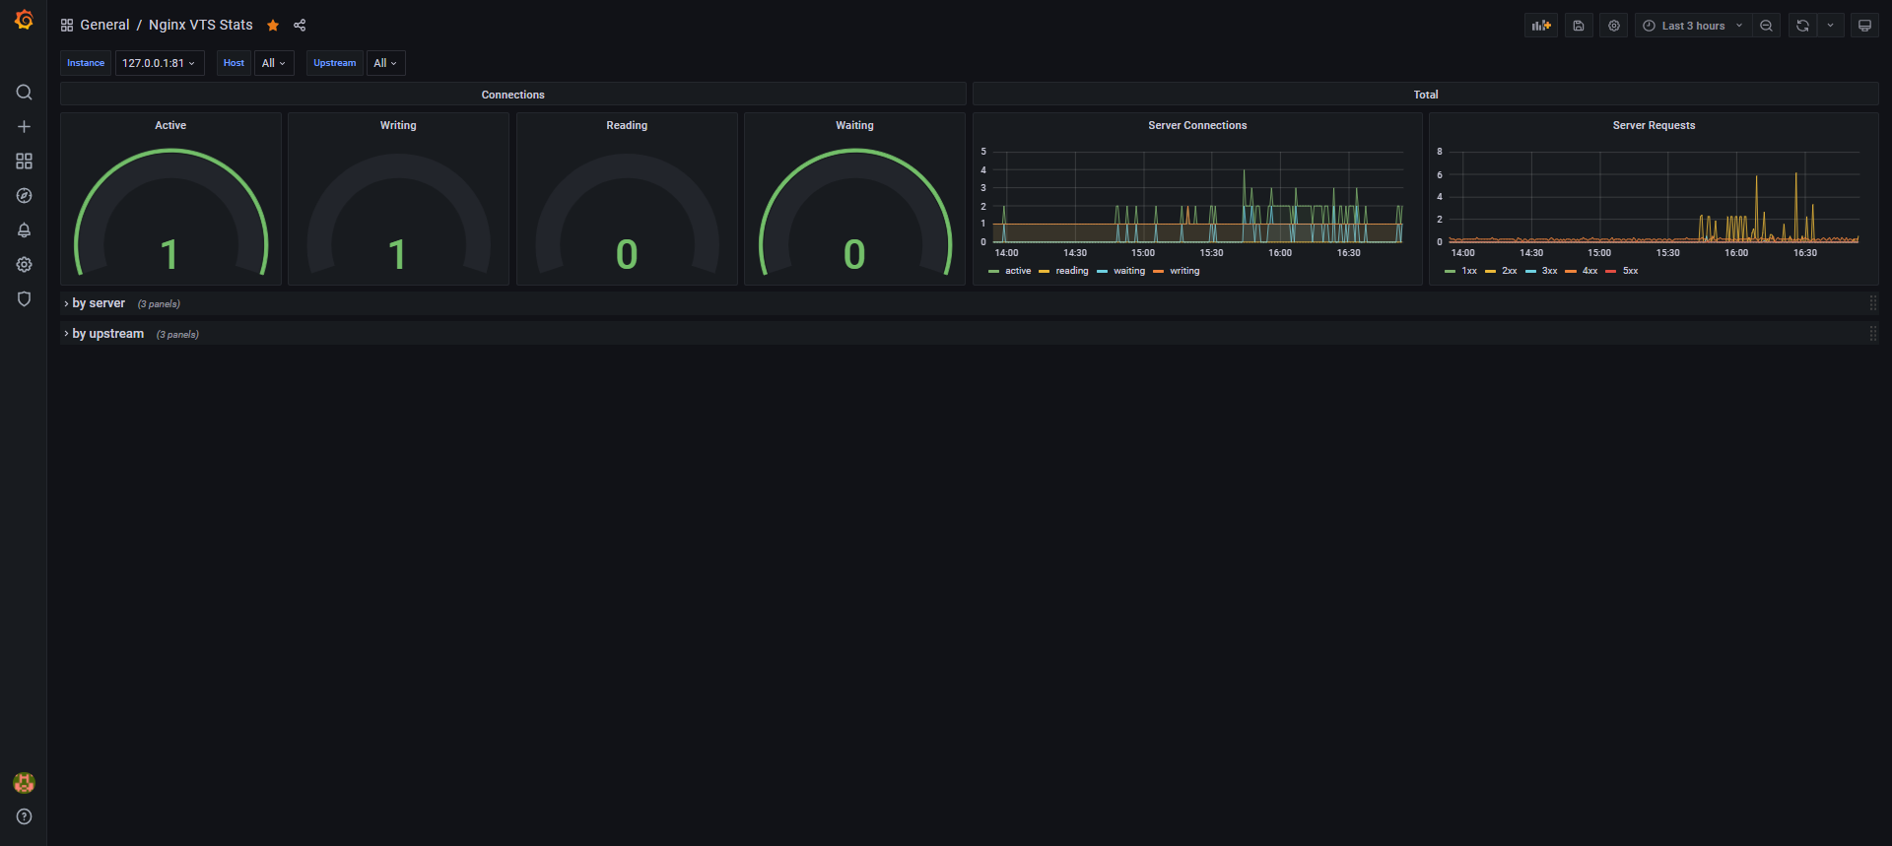The image size is (1892, 846).
Task: Open the Alerting bell icon
Action: (x=24, y=230)
